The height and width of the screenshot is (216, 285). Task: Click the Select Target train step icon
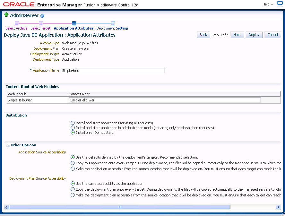click(x=41, y=23)
